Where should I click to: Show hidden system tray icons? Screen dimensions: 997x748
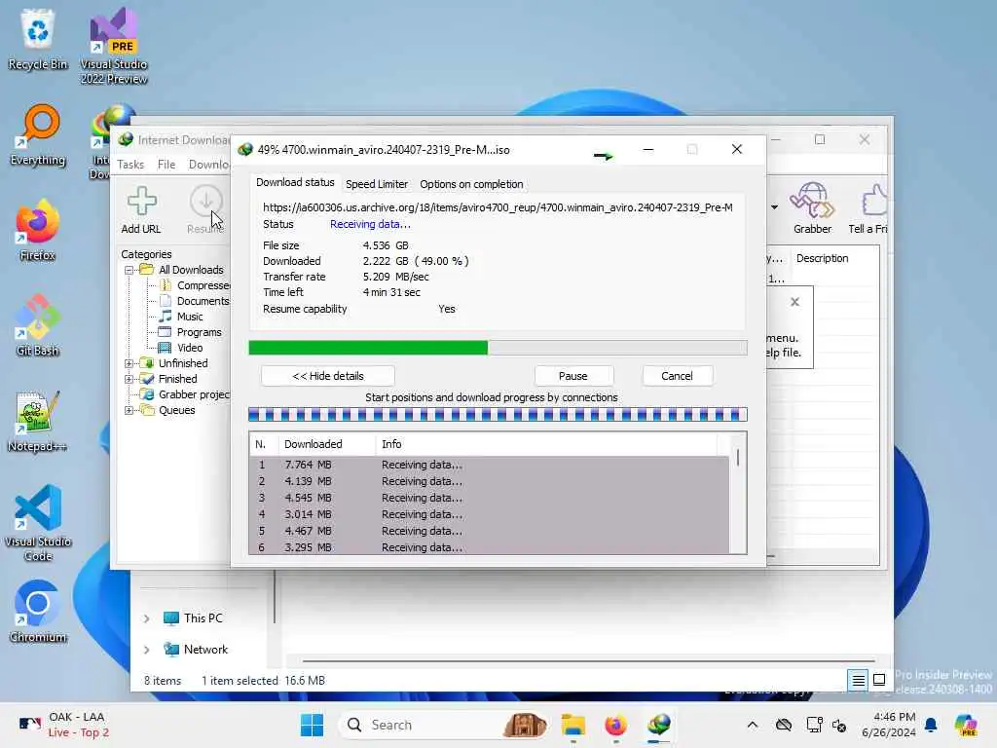coord(753,725)
